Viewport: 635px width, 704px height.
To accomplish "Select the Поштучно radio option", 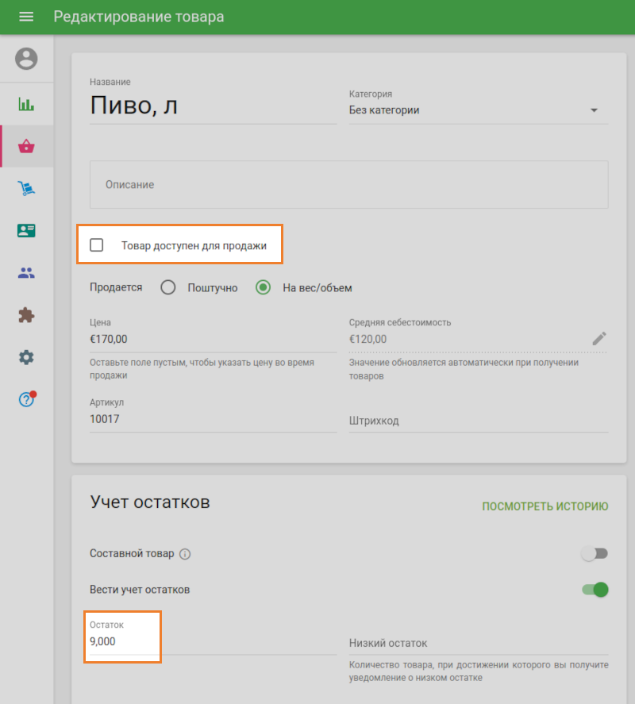I will (167, 287).
